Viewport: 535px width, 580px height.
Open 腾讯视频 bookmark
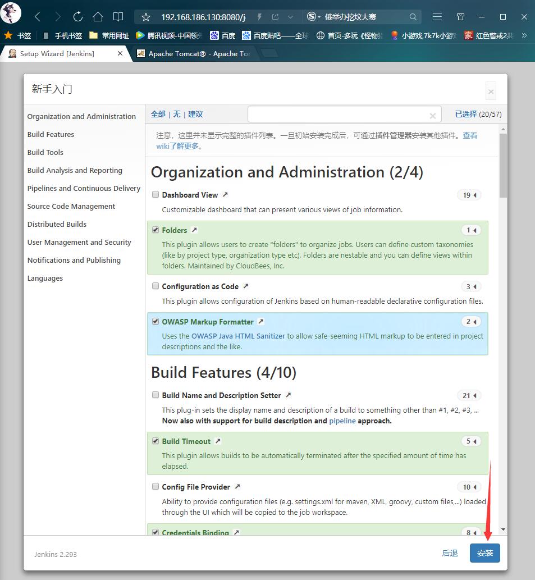pyautogui.click(x=169, y=35)
